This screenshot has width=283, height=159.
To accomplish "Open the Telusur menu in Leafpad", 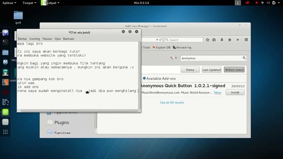I will [x=47, y=39].
